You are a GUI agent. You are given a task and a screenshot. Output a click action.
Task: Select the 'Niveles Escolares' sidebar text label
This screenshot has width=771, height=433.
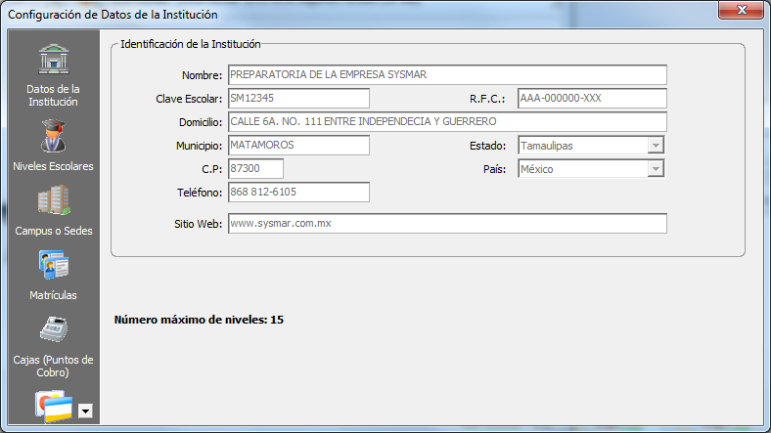coord(53,166)
